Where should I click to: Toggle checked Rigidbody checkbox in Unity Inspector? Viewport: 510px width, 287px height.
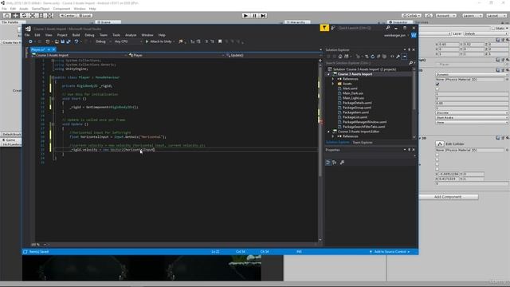click(x=437, y=84)
